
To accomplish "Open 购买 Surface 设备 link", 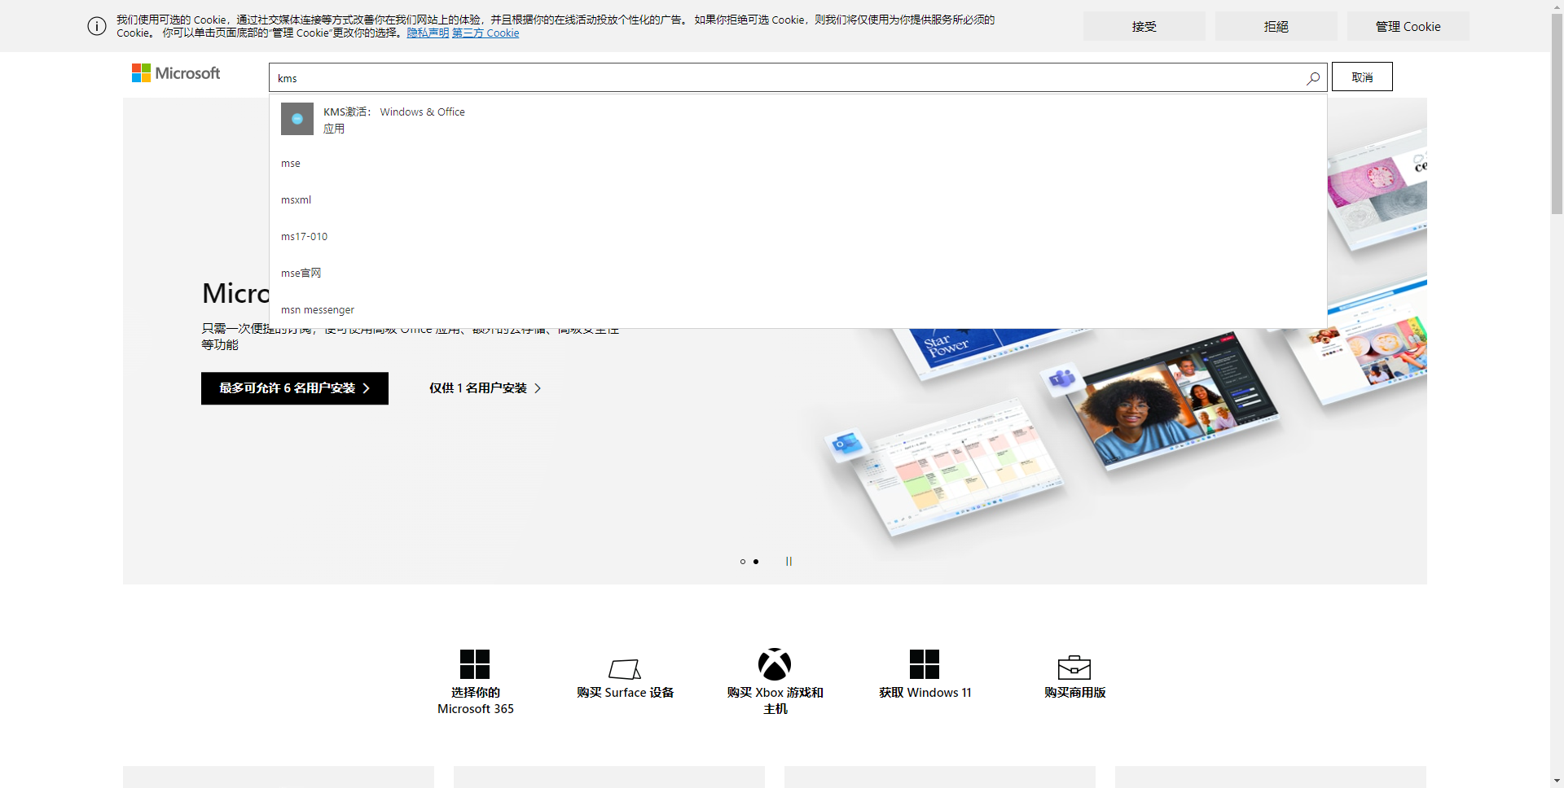I will pyautogui.click(x=625, y=693).
